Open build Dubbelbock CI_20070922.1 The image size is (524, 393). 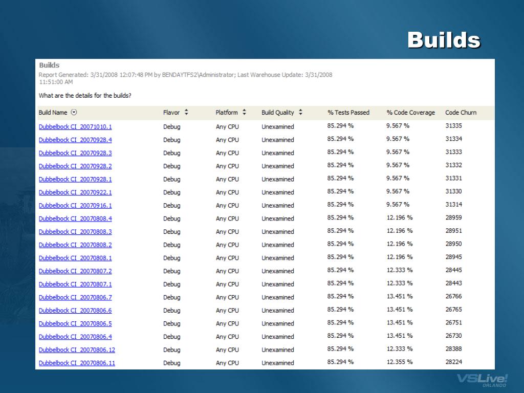pyautogui.click(x=75, y=192)
